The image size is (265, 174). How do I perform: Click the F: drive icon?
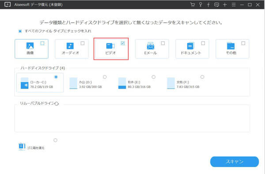click(x=170, y=83)
